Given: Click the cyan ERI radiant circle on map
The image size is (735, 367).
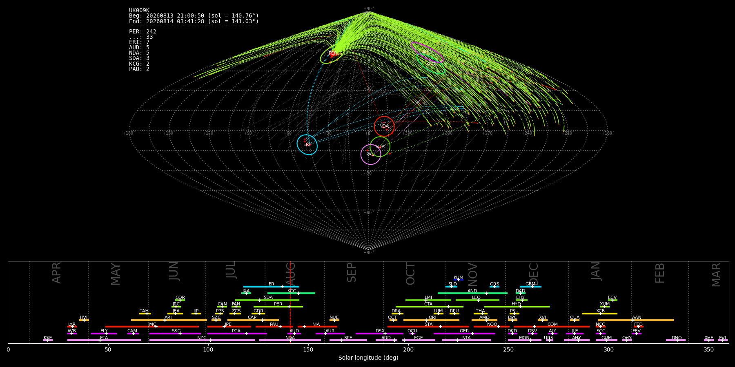Looking at the screenshot, I should [307, 145].
